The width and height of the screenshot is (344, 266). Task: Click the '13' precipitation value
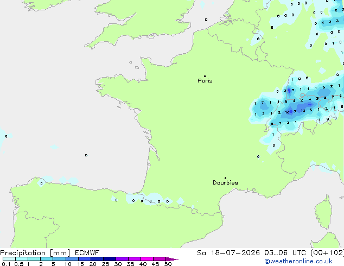287,112
